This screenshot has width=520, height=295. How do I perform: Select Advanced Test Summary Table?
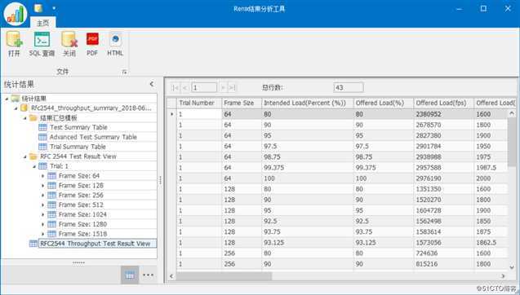pyautogui.click(x=93, y=137)
